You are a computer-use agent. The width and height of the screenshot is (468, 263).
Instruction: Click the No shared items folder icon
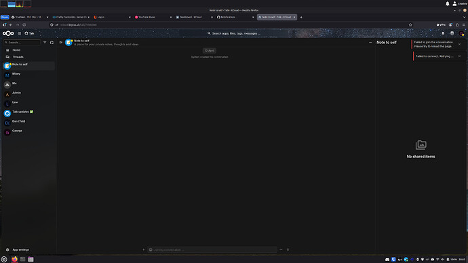click(421, 145)
